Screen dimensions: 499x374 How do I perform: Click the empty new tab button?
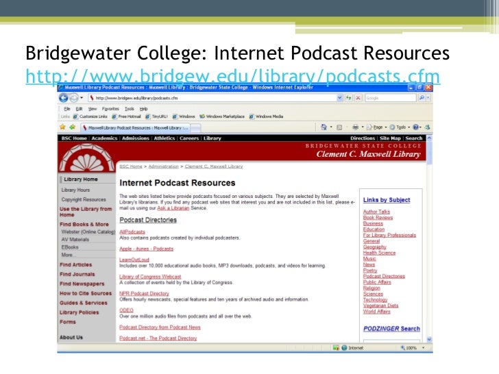tap(195, 128)
